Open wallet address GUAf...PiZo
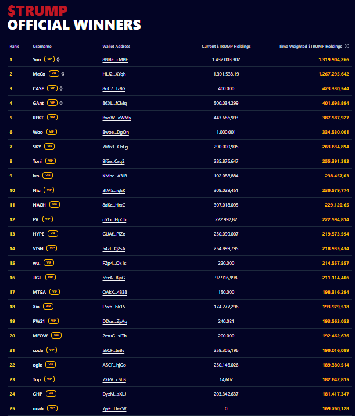Image resolution: width=355 pixels, height=416 pixels. (114, 234)
